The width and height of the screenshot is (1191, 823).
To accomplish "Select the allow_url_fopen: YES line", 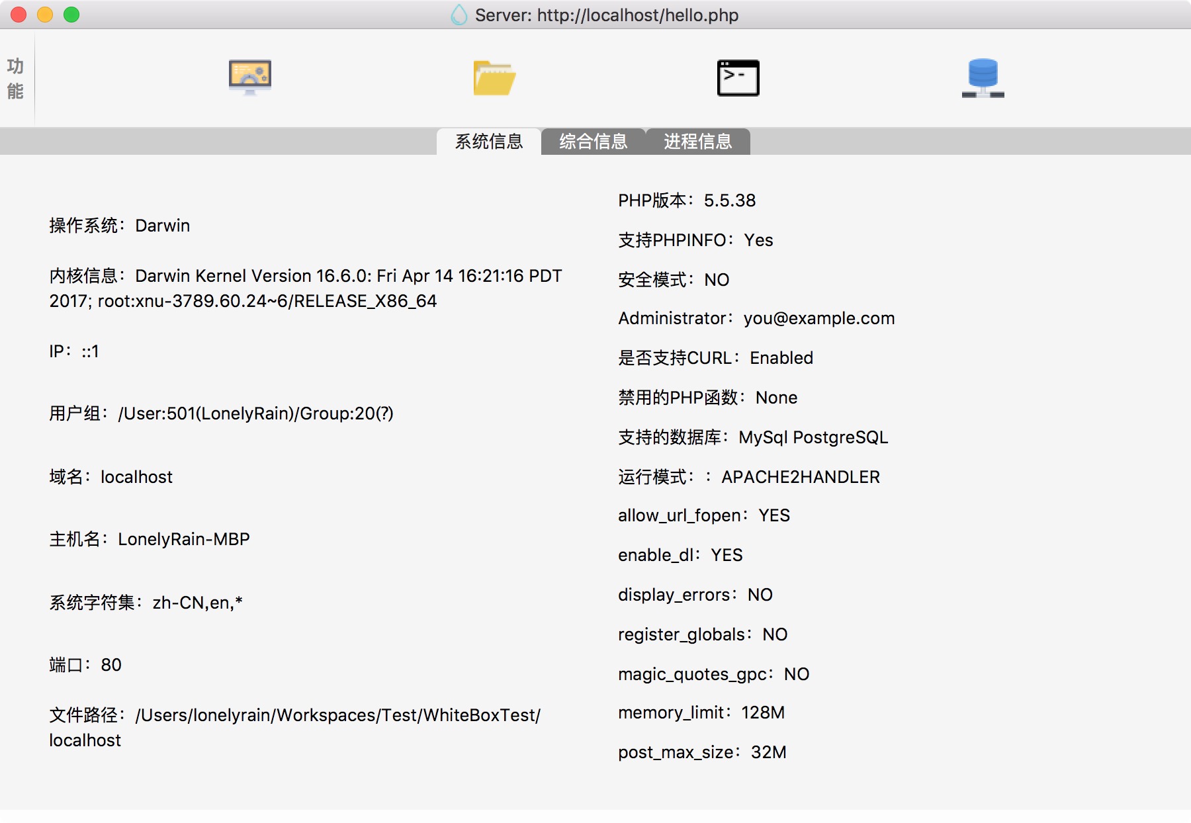I will point(704,515).
